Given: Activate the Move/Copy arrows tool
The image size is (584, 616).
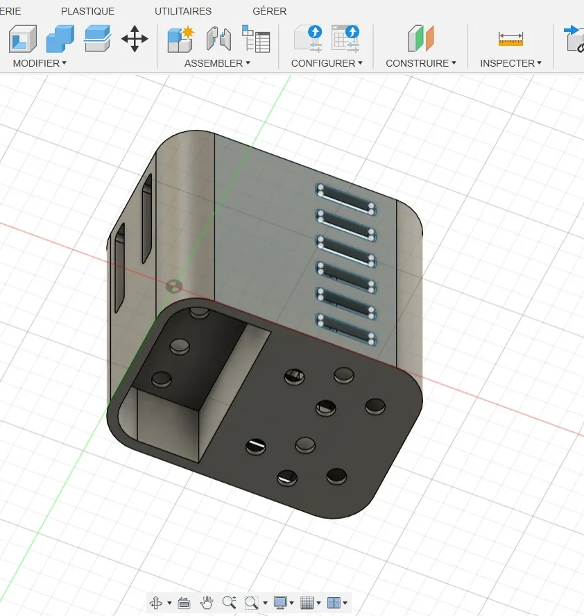Looking at the screenshot, I should point(135,38).
